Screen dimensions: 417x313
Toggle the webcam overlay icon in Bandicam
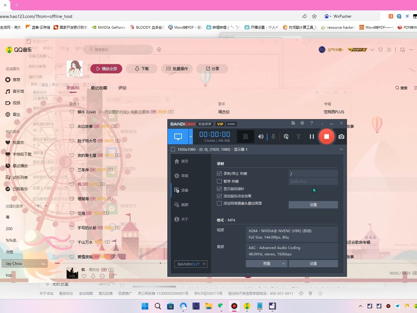pyautogui.click(x=246, y=137)
